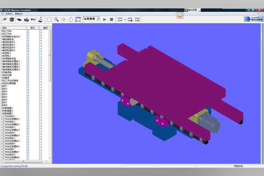This screenshot has height=176, width=264.
Task: Click the 显示 column header
Action: point(33,28)
